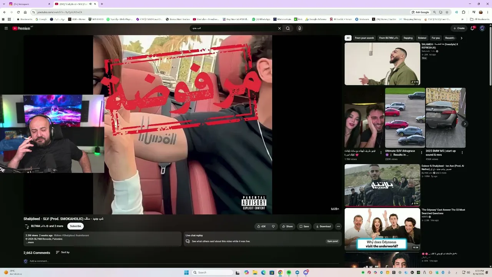
Task: Save the video to a playlist
Action: coord(304,226)
